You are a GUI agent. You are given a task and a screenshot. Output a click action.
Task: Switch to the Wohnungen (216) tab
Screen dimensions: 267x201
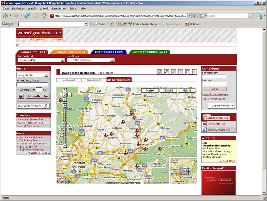(150, 52)
